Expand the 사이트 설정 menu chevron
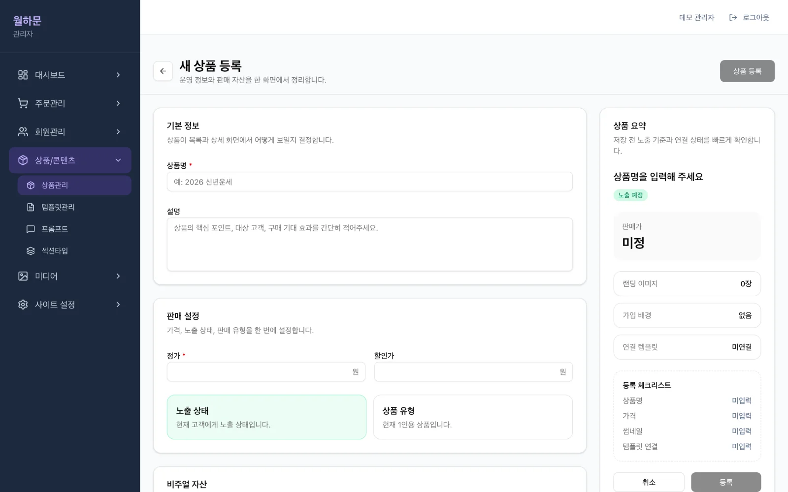Image resolution: width=788 pixels, height=492 pixels. coord(118,305)
